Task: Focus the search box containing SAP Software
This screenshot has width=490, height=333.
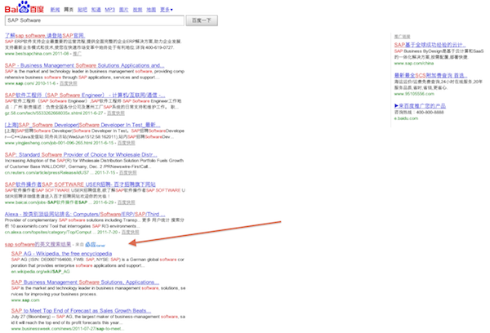Action: pyautogui.click(x=95, y=20)
